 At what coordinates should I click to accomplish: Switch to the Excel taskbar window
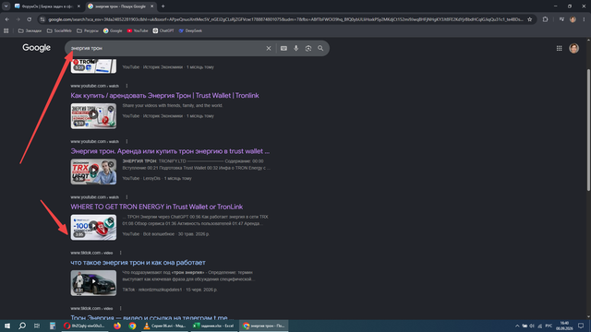[213, 326]
